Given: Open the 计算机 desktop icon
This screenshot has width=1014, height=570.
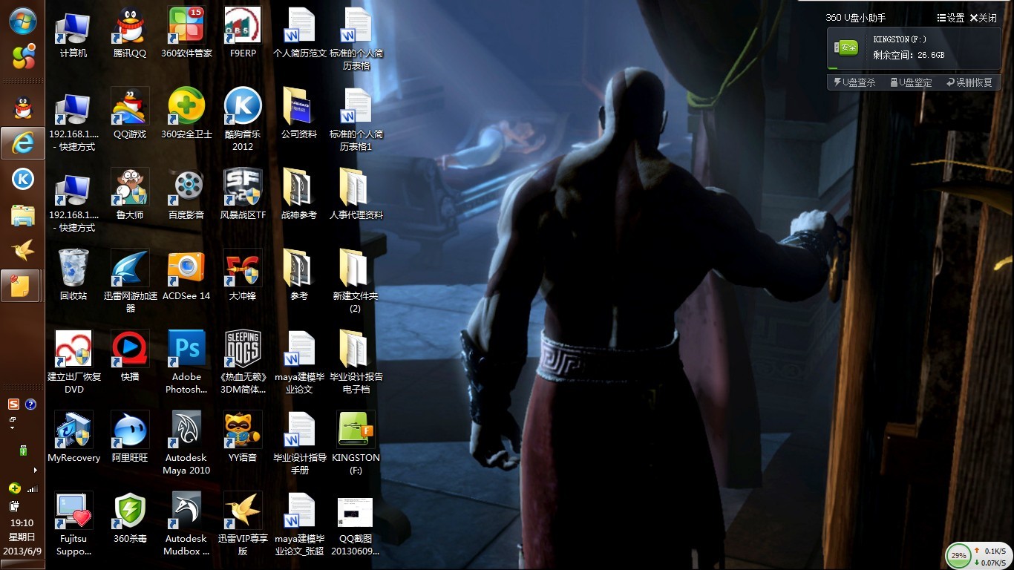Looking at the screenshot, I should tap(73, 33).
